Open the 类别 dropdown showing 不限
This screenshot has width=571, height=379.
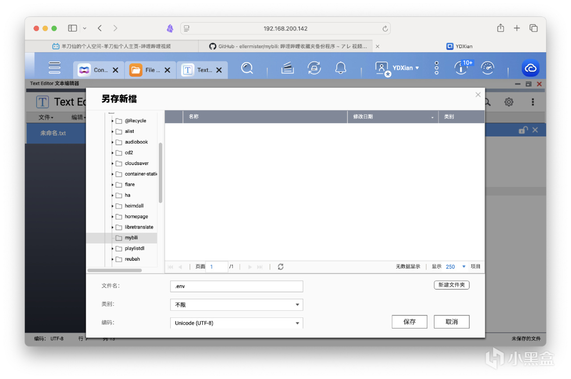pyautogui.click(x=236, y=305)
